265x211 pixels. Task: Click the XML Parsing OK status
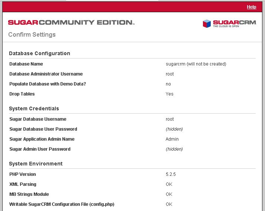[169, 184]
